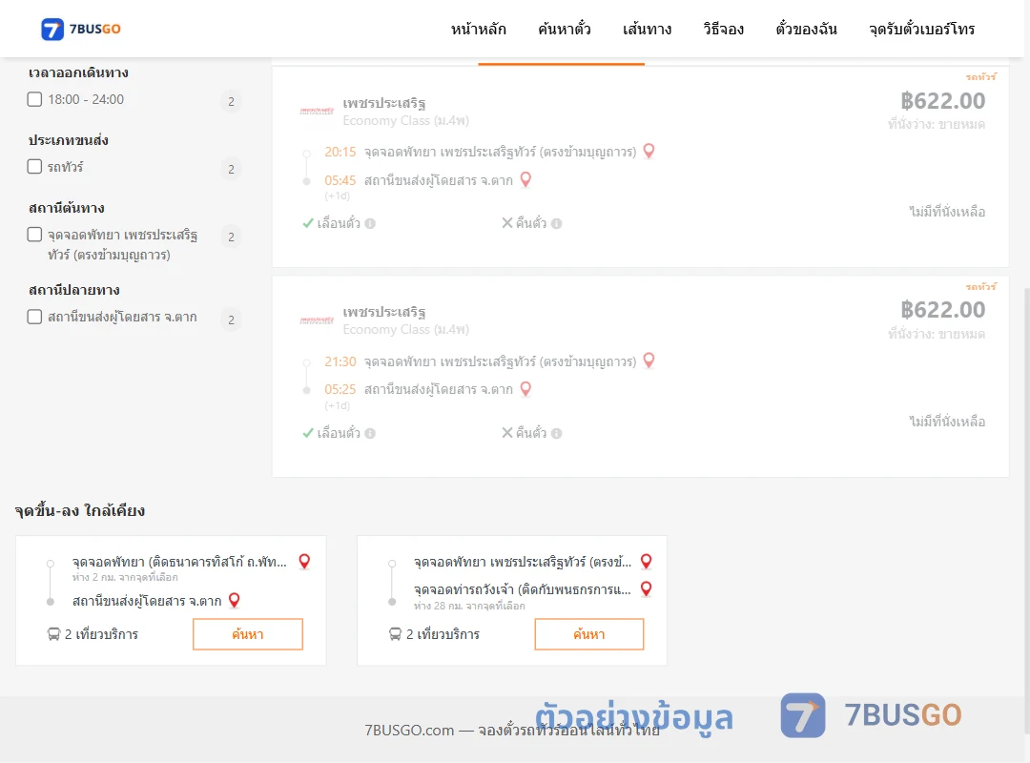The image size is (1030, 763).
Task: Click info icon next to เลื่อนตั๋ว on 21:30 trip
Action: 370,433
